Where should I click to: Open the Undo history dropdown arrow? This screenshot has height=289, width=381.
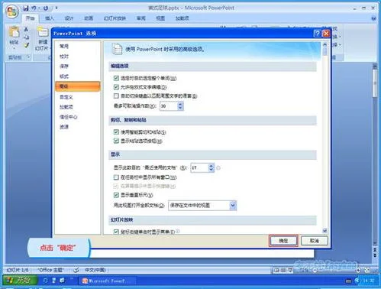[x=39, y=8]
